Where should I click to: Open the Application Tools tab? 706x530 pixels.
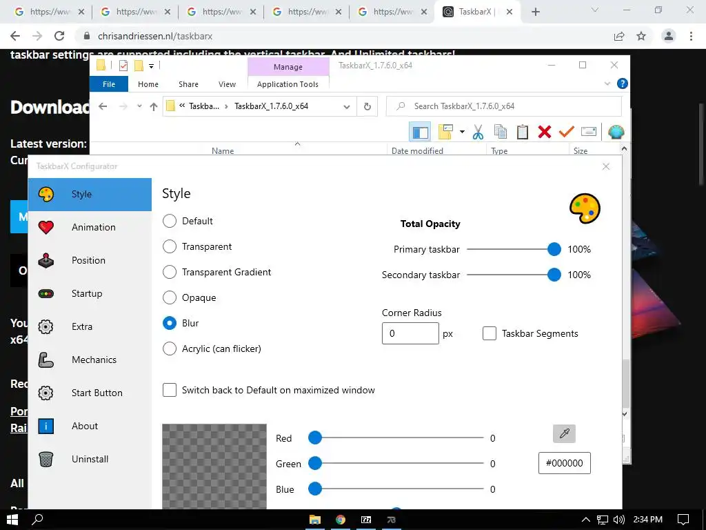288,84
